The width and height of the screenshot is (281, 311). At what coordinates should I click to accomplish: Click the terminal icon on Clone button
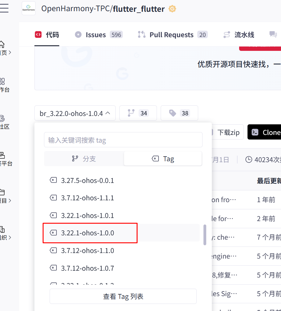(255, 132)
